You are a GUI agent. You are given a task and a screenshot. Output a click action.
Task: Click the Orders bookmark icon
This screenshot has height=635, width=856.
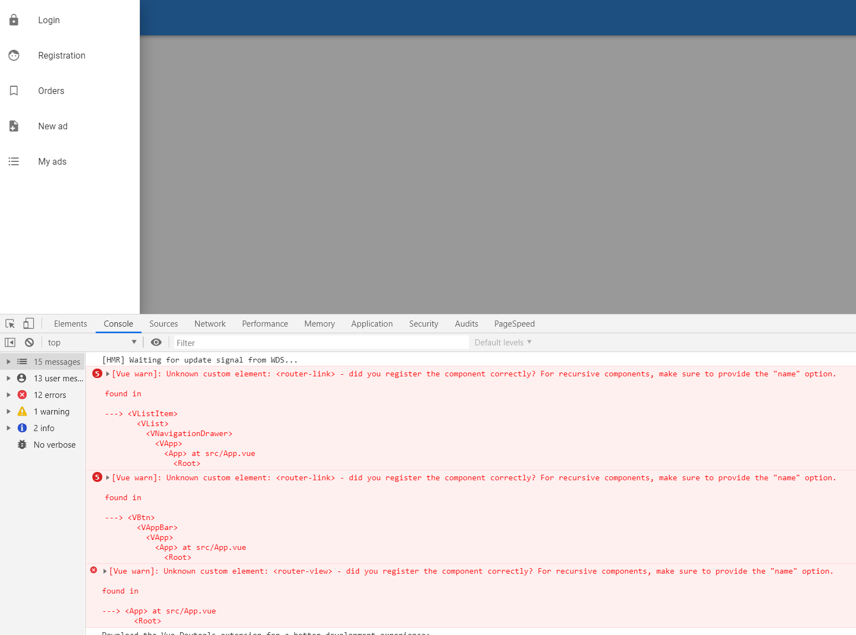pyautogui.click(x=14, y=91)
